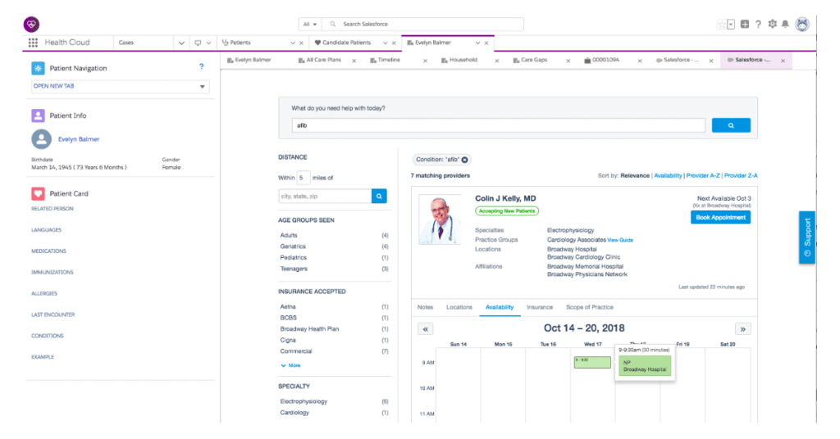Click the Book Appointment button

tap(720, 217)
